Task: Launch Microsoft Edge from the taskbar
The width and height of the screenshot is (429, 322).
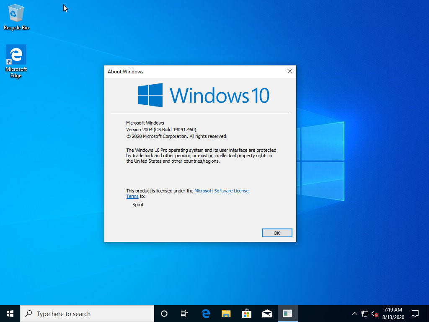Action: coord(205,314)
